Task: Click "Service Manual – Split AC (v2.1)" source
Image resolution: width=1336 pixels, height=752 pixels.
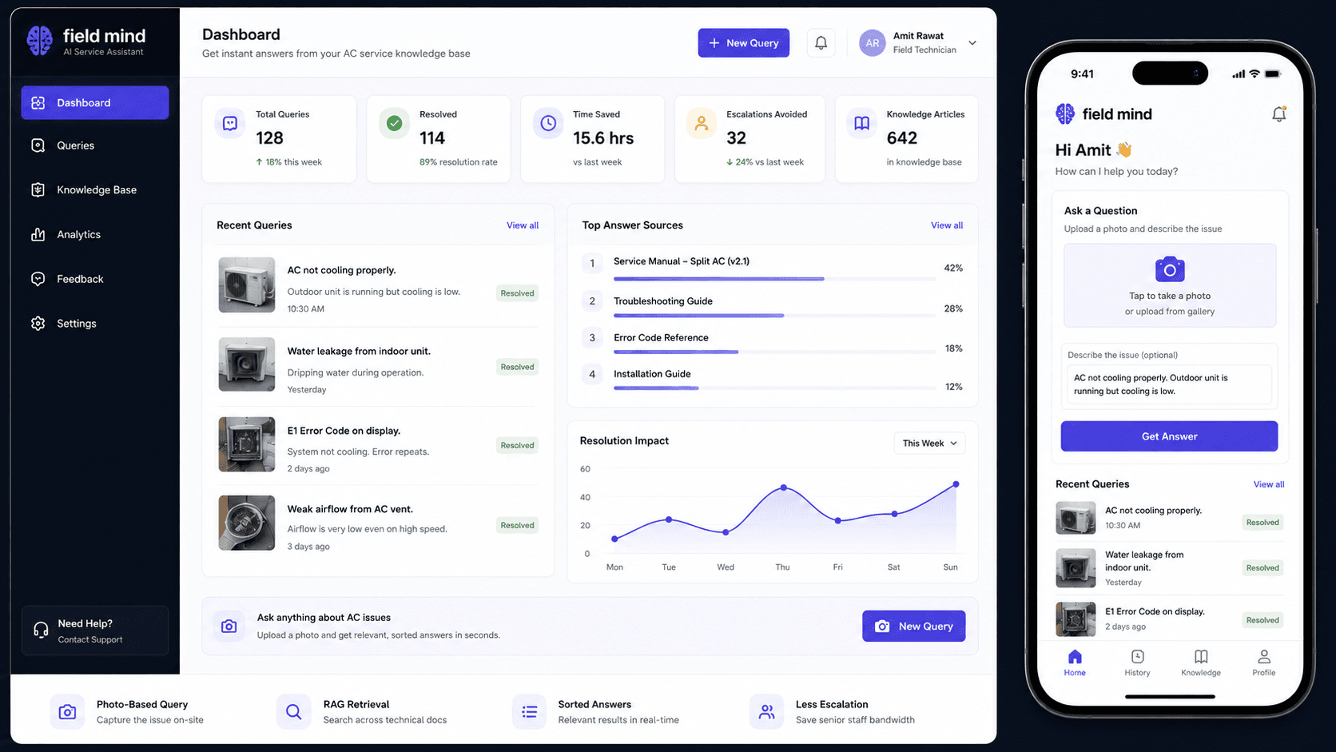Action: [x=682, y=261]
